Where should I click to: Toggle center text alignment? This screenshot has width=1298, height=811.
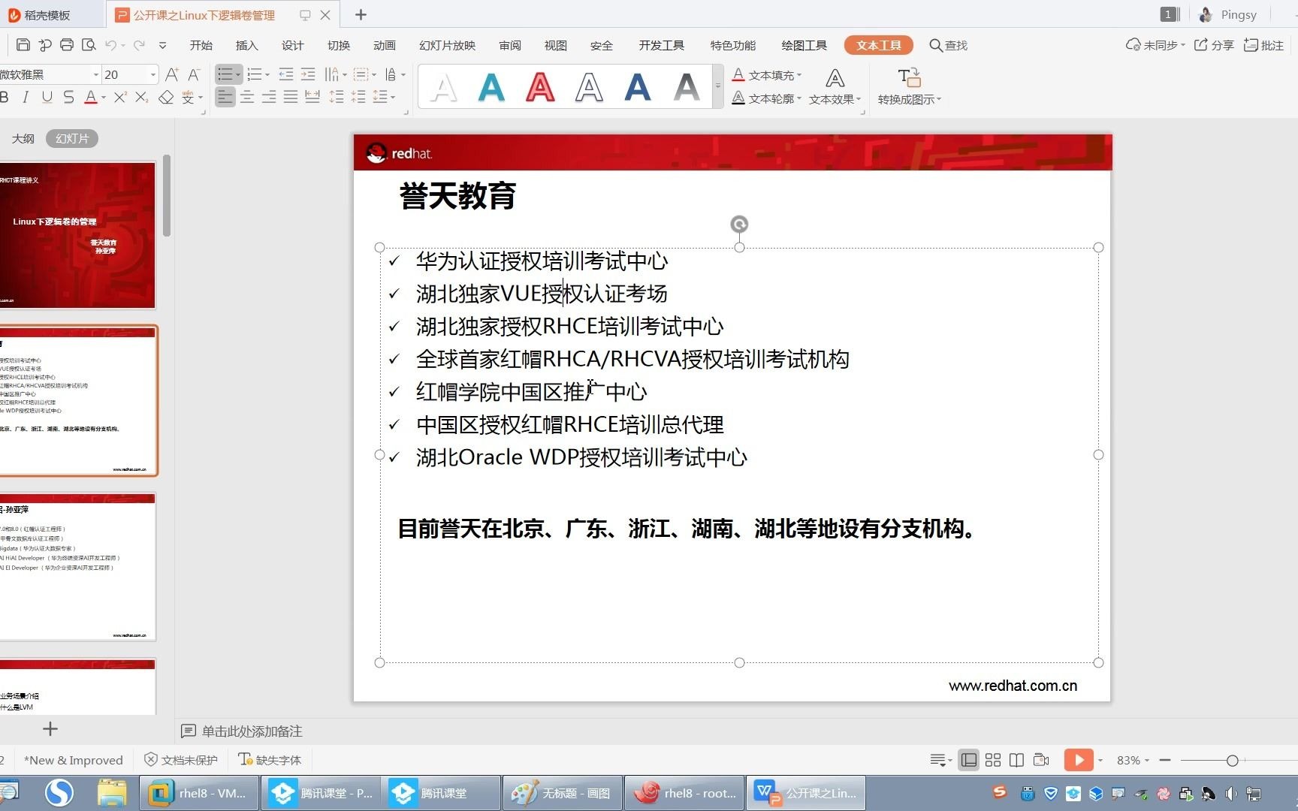coord(247,97)
